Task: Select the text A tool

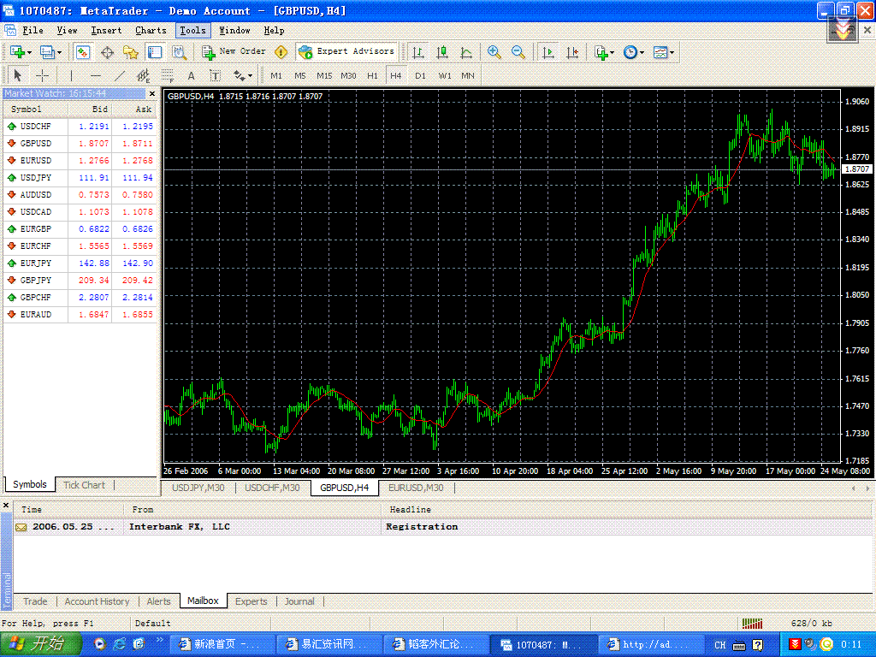Action: click(x=191, y=75)
